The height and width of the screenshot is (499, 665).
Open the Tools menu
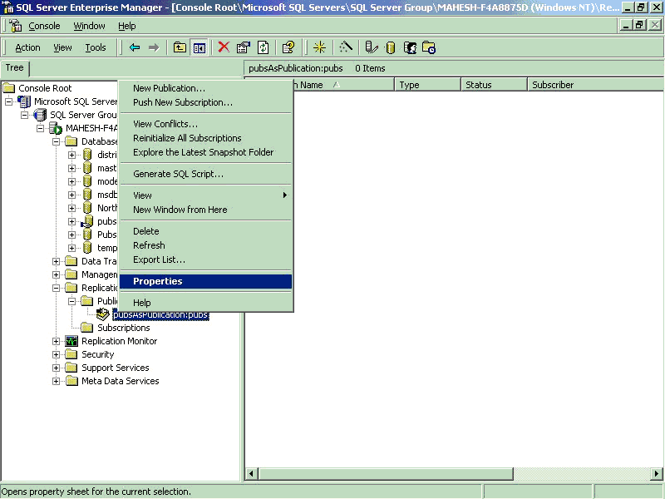coord(96,47)
